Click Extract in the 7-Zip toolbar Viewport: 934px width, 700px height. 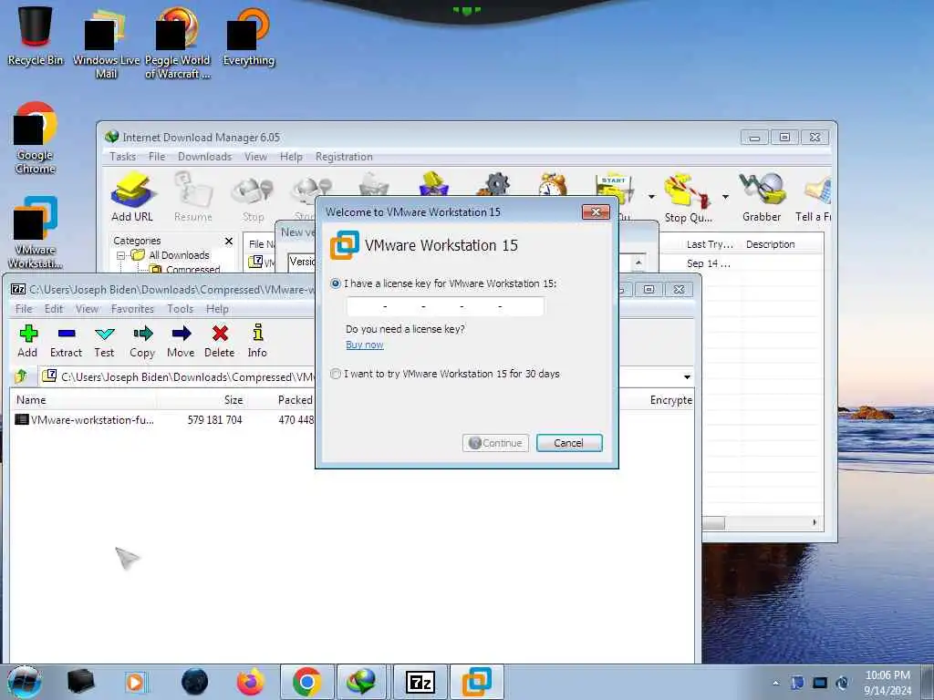click(x=66, y=341)
